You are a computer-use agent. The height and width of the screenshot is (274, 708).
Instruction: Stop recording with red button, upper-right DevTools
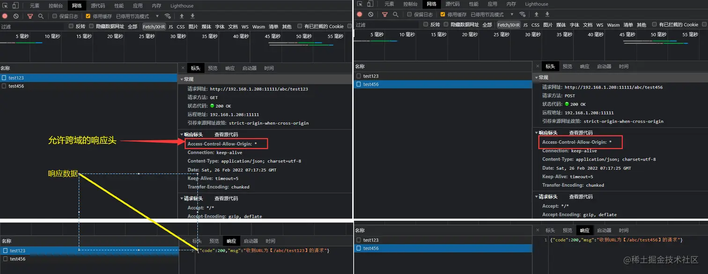coord(360,15)
